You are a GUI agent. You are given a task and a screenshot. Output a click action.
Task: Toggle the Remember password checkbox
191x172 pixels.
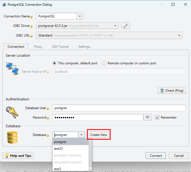[157, 117]
